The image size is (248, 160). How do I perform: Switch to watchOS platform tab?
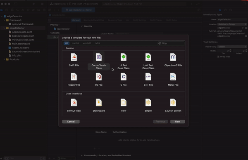click(x=87, y=43)
